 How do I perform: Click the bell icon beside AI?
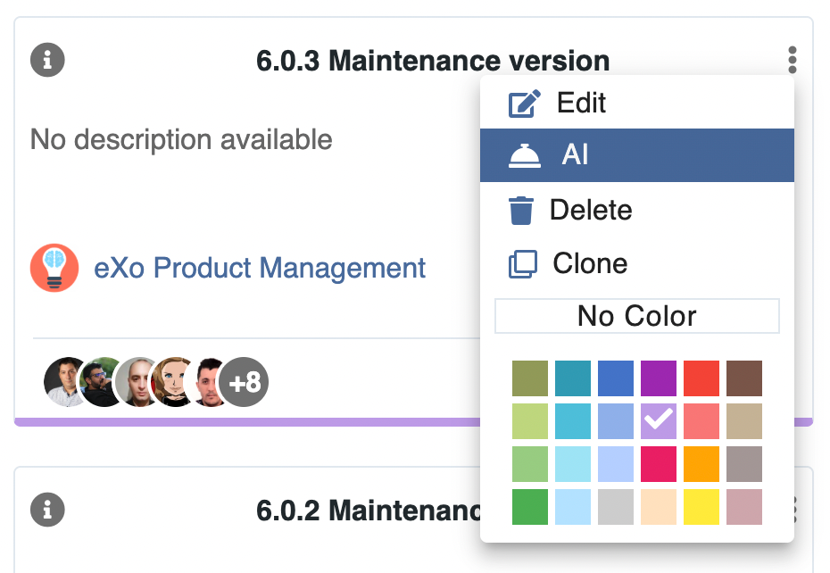(x=524, y=156)
